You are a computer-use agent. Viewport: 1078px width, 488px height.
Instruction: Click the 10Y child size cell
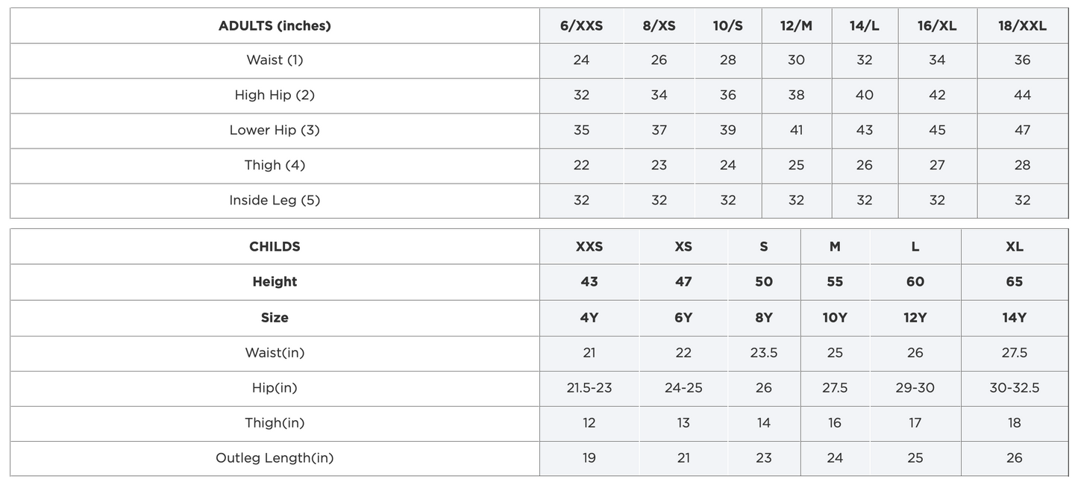pos(835,317)
